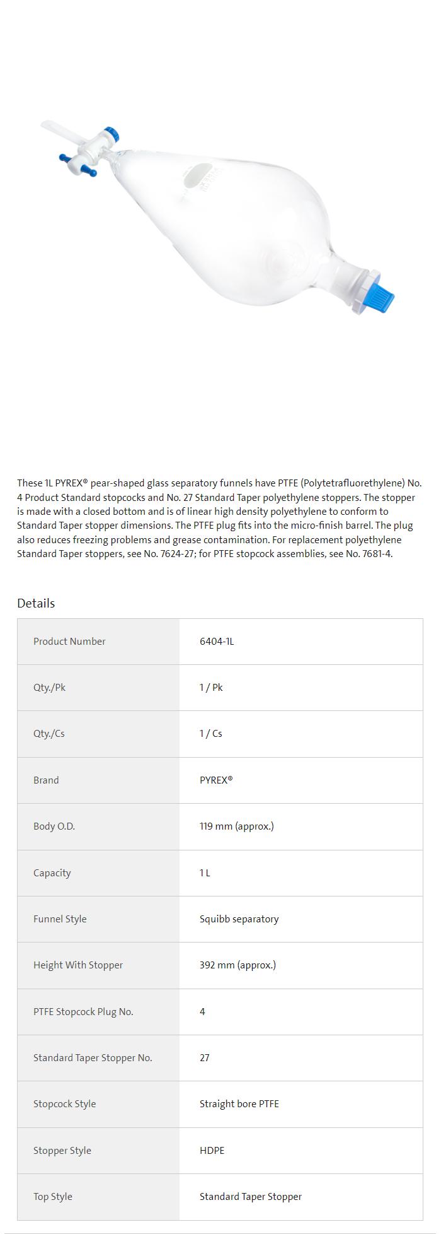Select the "1 / Cs" quantity value
441x1234 pixels.
click(210, 734)
